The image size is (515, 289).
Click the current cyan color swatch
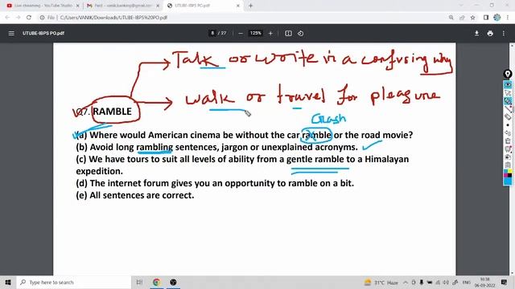pyautogui.click(x=508, y=181)
